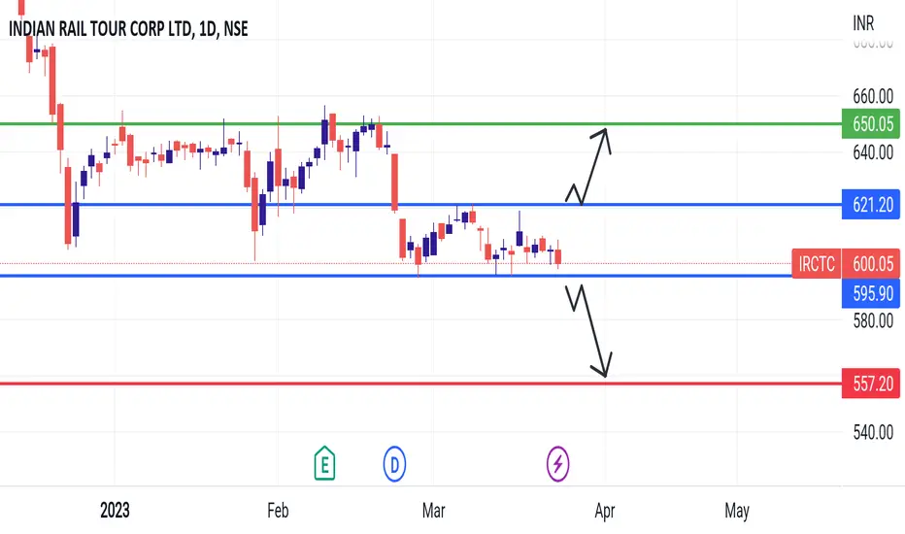The width and height of the screenshot is (905, 534).
Task: Select the green resistance horizontal line
Action: click(420, 123)
